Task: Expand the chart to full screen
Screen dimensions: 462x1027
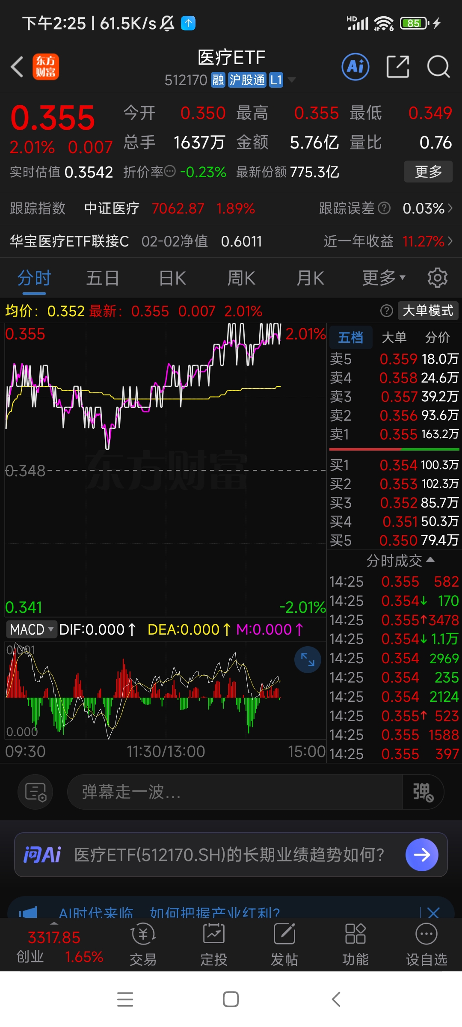Action: (x=308, y=659)
